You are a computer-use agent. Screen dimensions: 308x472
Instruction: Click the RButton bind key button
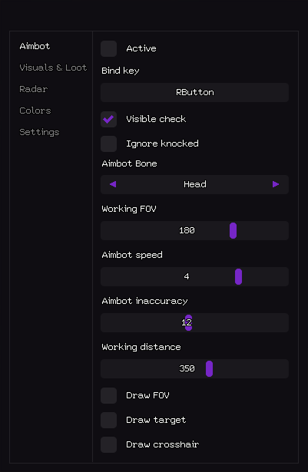[194, 92]
